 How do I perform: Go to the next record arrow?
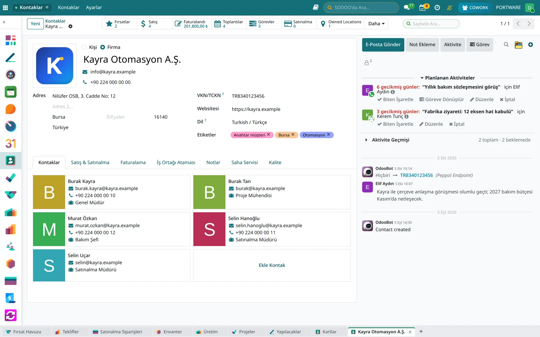pyautogui.click(x=529, y=24)
